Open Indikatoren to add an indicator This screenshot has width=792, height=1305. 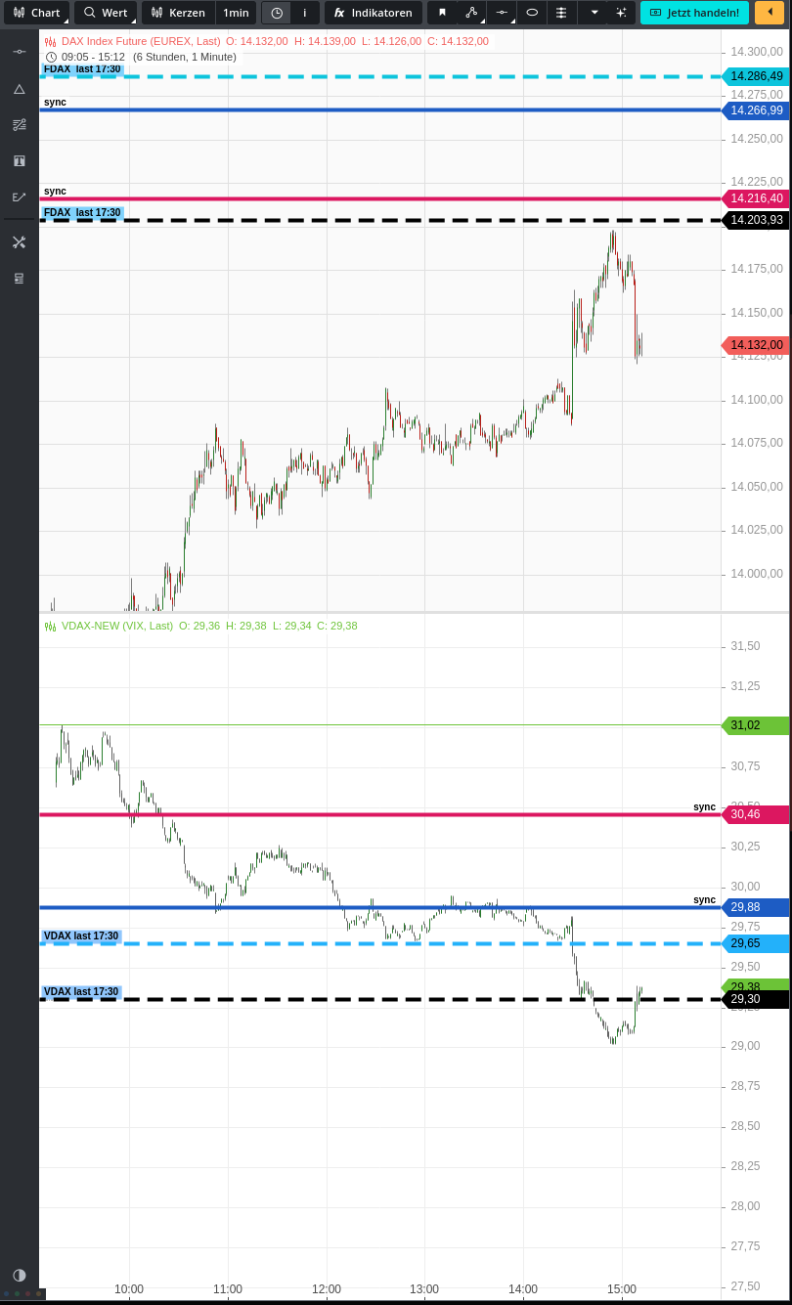click(x=374, y=13)
